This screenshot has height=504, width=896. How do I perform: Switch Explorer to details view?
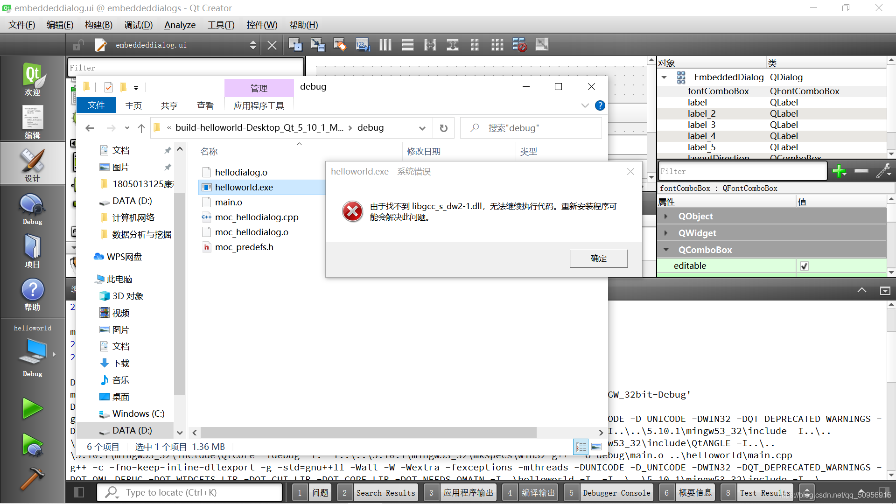(581, 447)
